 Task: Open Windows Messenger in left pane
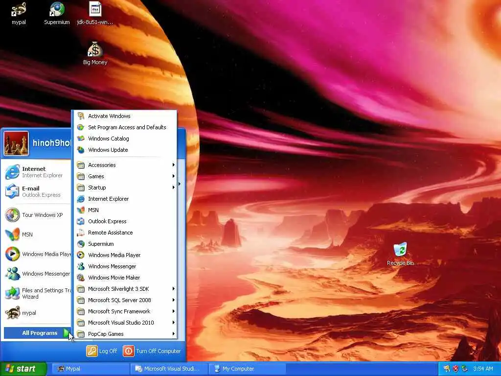point(37,274)
